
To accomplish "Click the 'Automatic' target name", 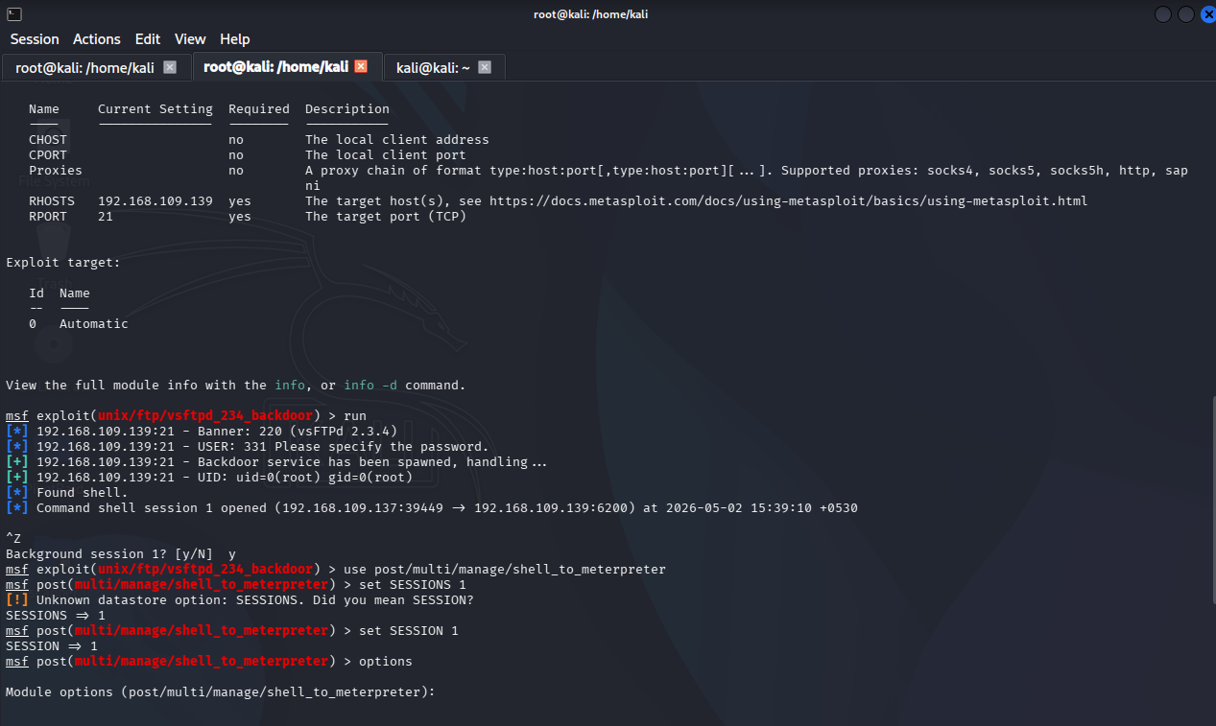I will click(x=94, y=324).
